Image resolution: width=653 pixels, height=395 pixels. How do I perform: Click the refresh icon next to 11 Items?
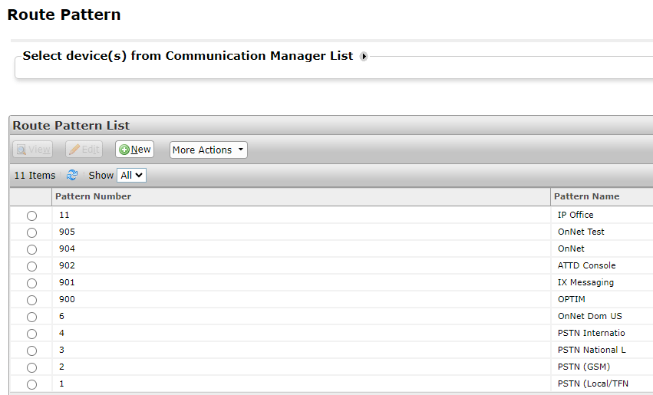72,176
